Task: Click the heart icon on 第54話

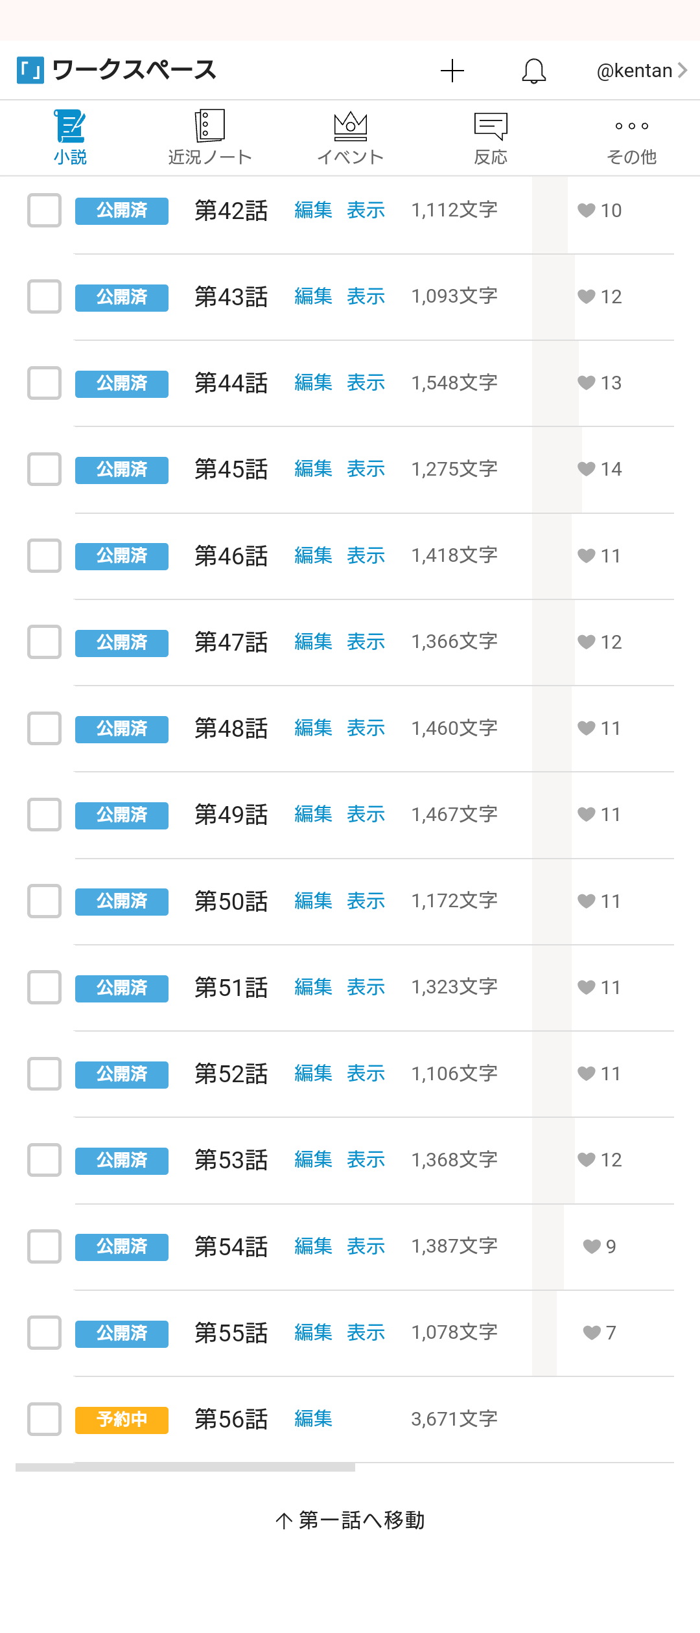Action: tap(592, 1246)
